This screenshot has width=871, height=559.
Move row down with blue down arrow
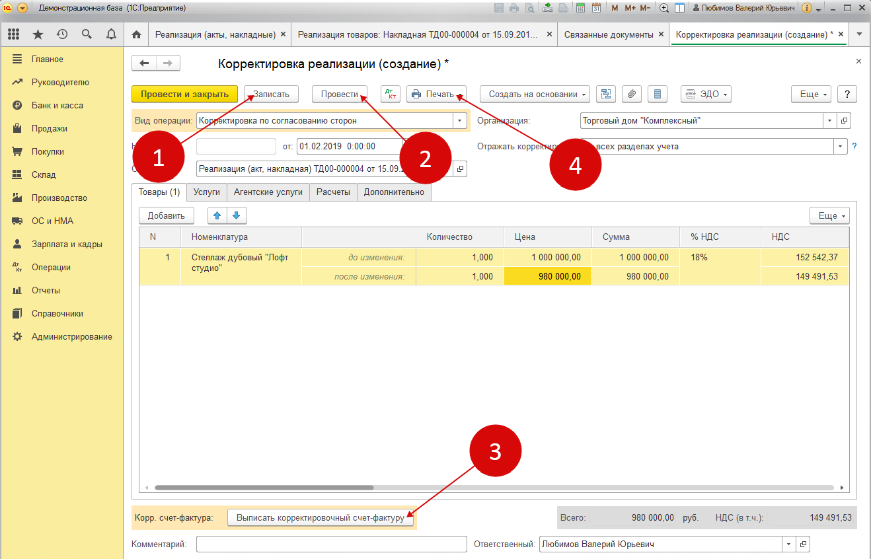[237, 215]
